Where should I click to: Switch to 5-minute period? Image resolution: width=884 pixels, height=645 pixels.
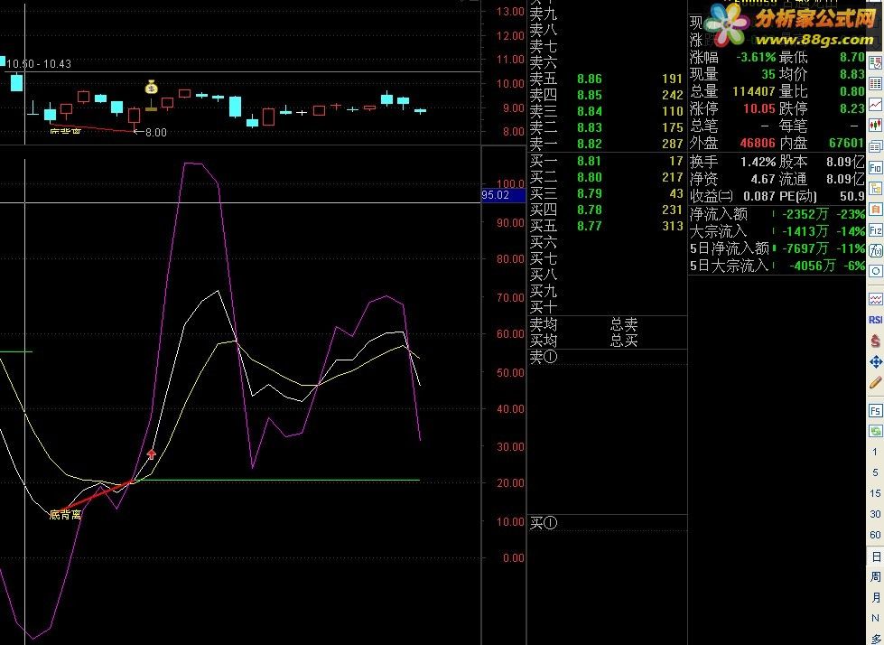pos(875,472)
